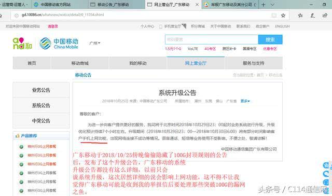Open the 积分商城 link
This screenshot has height=196, width=332.
198,26
